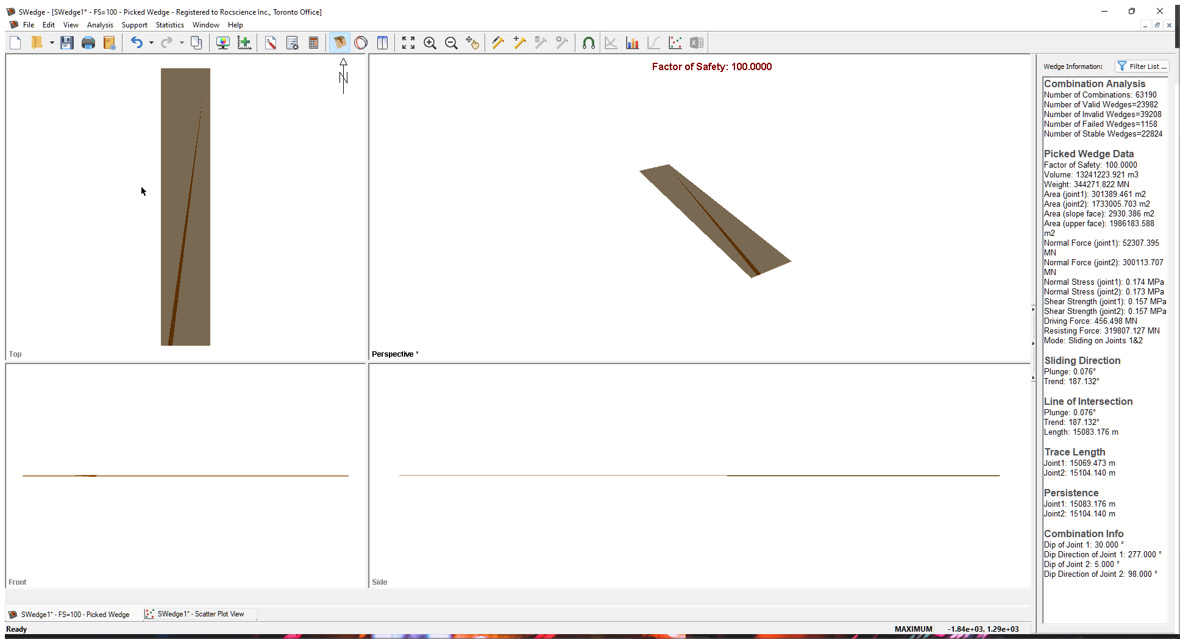The image size is (1180, 639).
Task: Open project settings wrench page icon
Action: [271, 43]
